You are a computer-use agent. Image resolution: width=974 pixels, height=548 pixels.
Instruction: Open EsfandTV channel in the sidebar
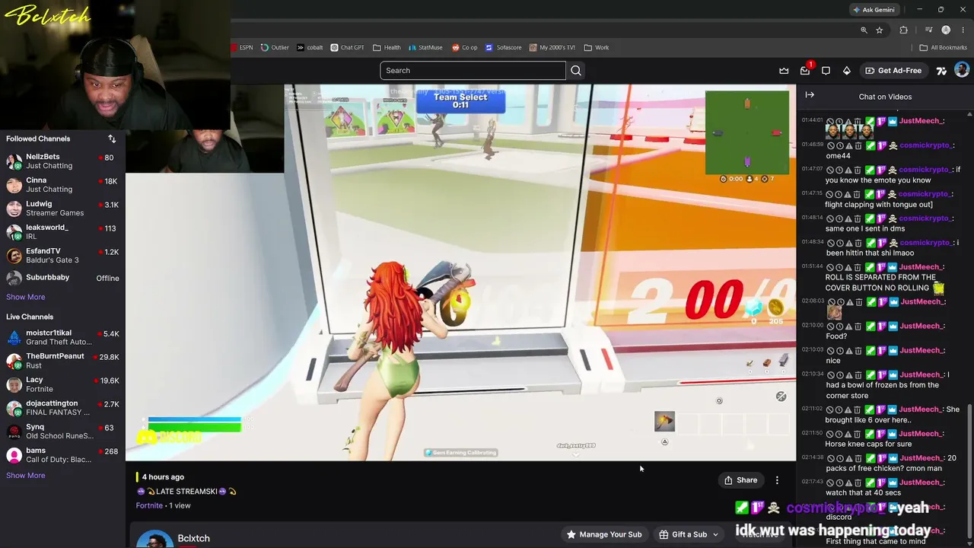click(62, 256)
